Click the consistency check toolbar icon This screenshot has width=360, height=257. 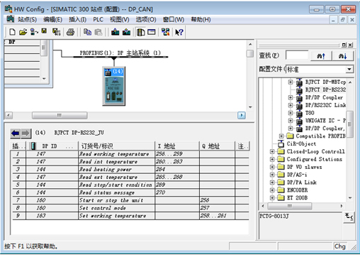165,32
